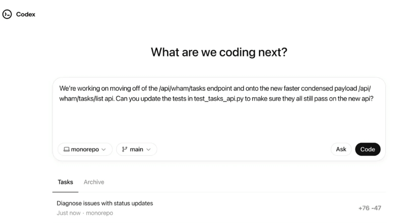Expand the main branch chevron arrow
This screenshot has width=398, height=223.
point(148,150)
